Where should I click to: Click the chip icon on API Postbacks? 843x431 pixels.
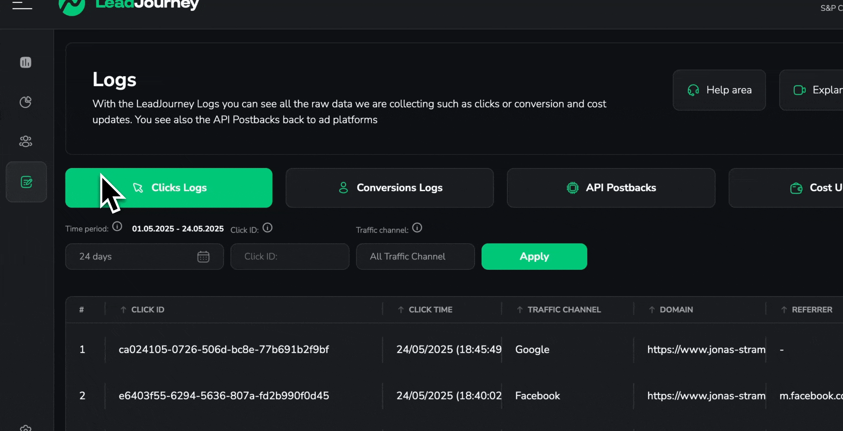coord(572,188)
